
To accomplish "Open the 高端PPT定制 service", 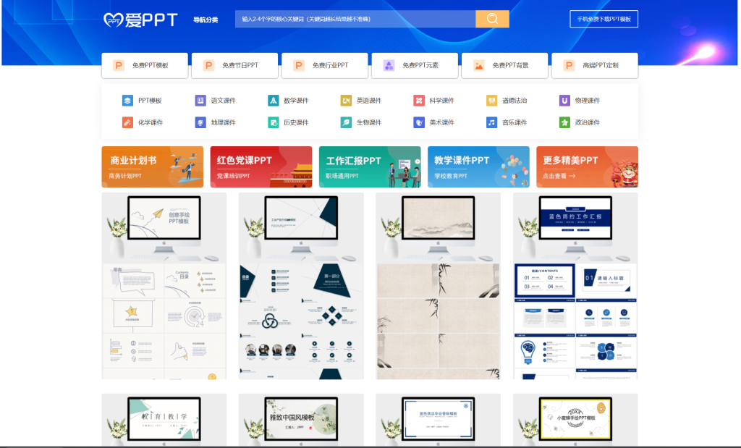I will tap(593, 65).
